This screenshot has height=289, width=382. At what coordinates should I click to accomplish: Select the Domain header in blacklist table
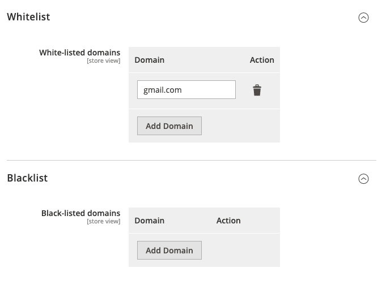pos(149,221)
